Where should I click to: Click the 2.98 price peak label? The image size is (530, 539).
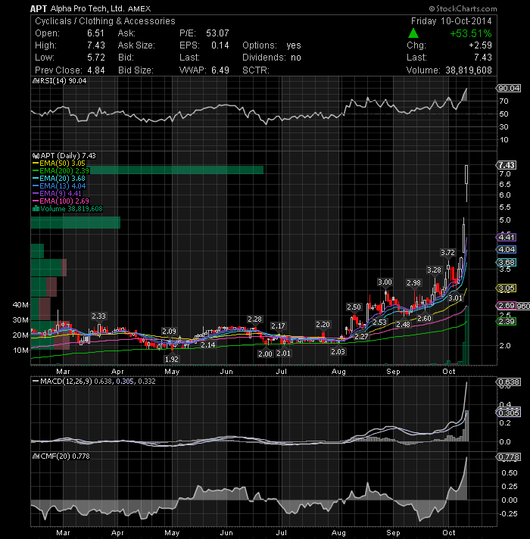point(413,282)
